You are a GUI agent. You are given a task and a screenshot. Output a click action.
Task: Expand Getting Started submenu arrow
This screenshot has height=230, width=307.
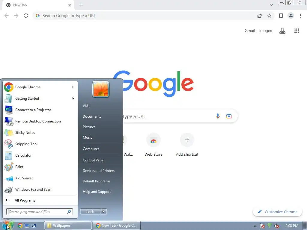point(73,98)
